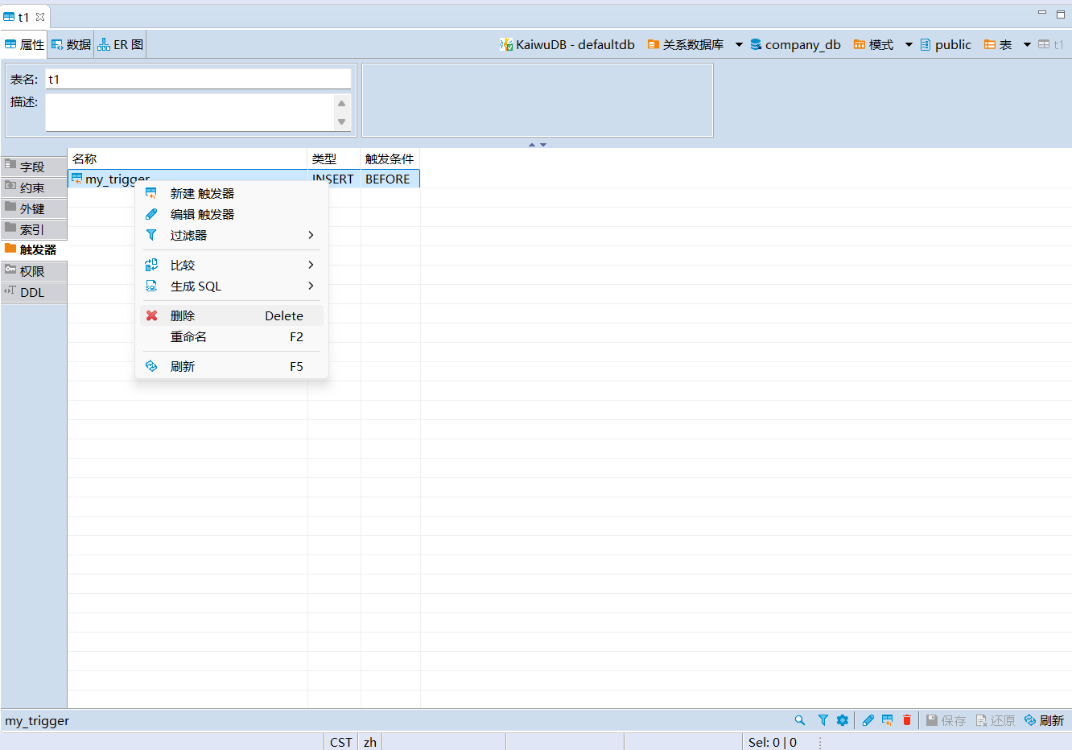The height and width of the screenshot is (750, 1072).
Task: Maximize the editor panel
Action: 1061,14
